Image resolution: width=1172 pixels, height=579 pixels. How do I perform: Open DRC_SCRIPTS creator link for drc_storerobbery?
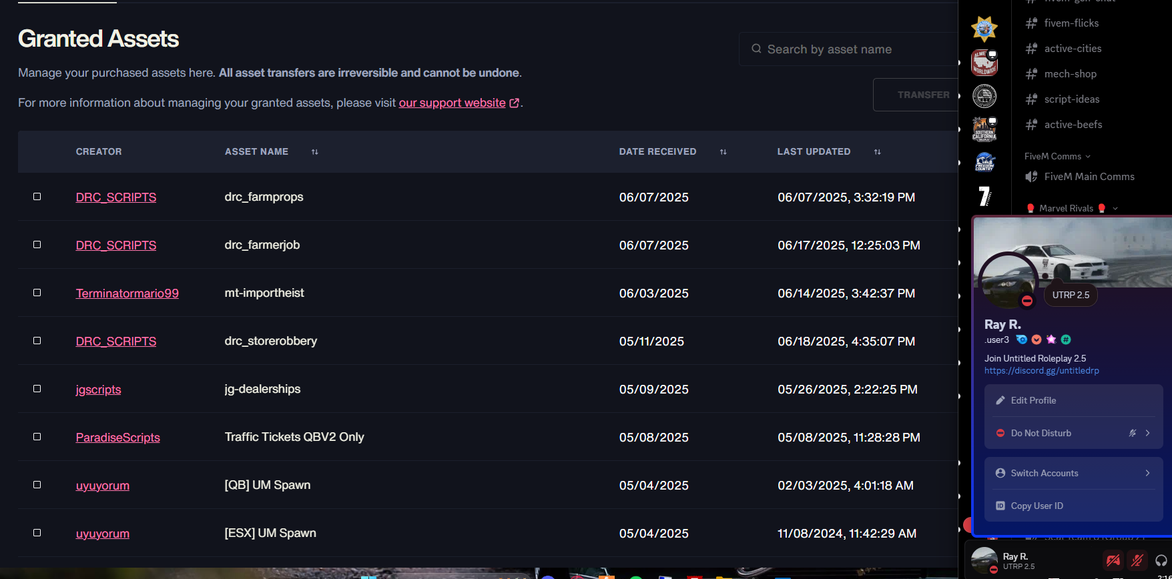pyautogui.click(x=116, y=342)
